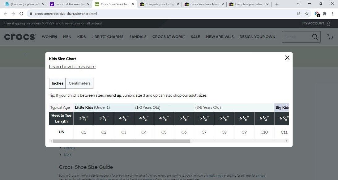Viewport: 338px width, 180px height.
Task: Click the Kids' link below dialog
Action: 68,155
